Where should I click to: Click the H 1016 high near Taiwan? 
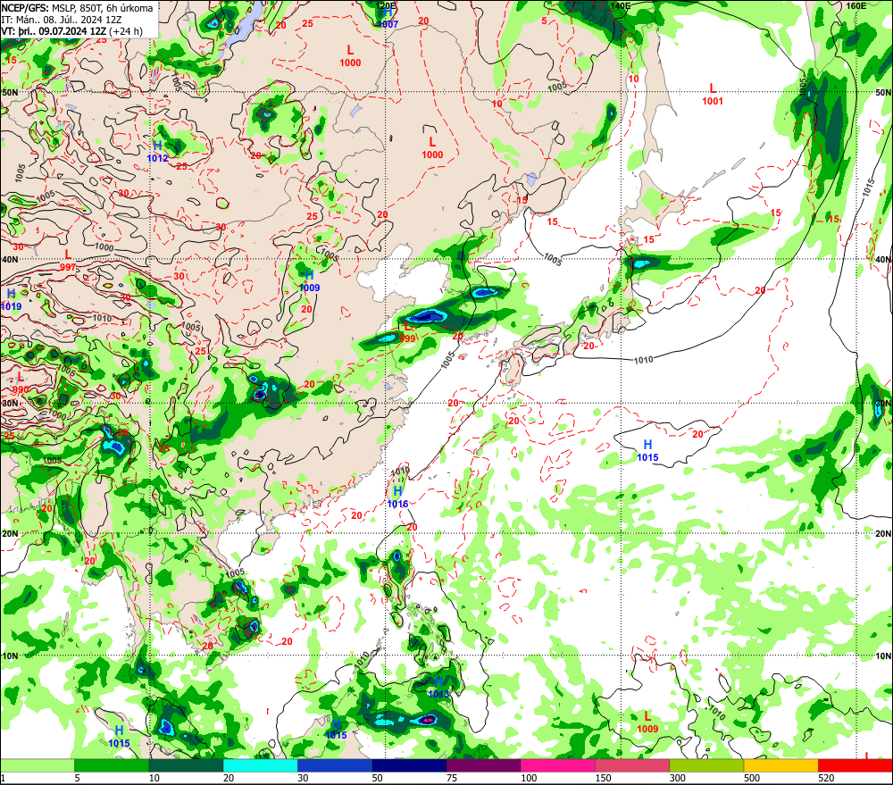click(x=397, y=497)
